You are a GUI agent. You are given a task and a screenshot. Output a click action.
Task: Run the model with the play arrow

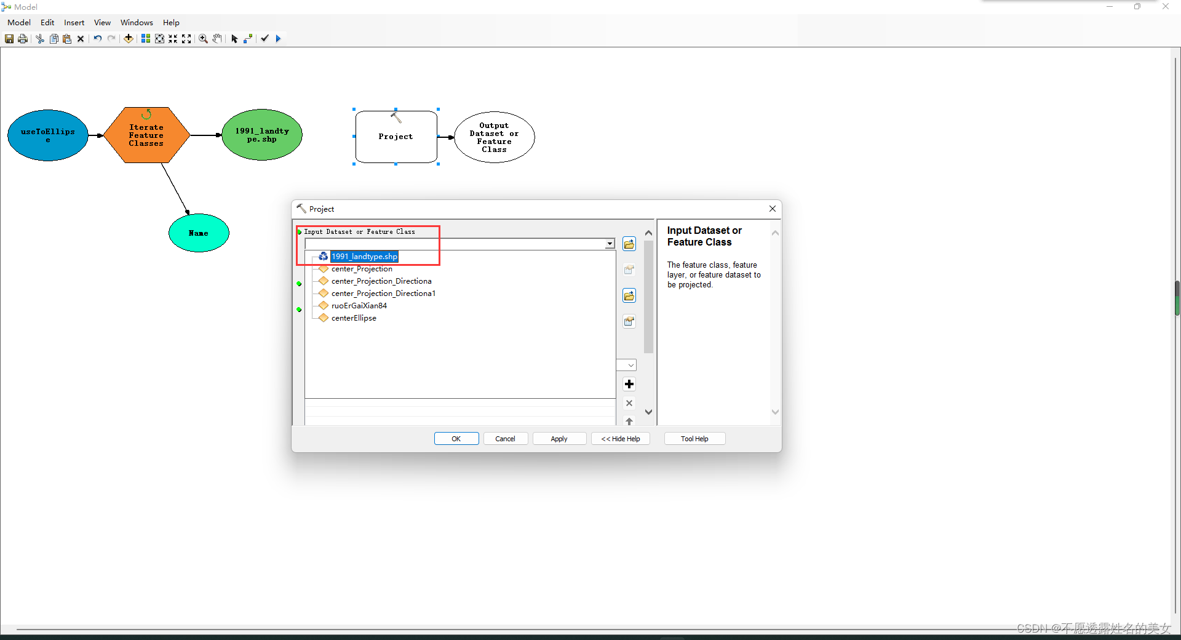tap(278, 38)
